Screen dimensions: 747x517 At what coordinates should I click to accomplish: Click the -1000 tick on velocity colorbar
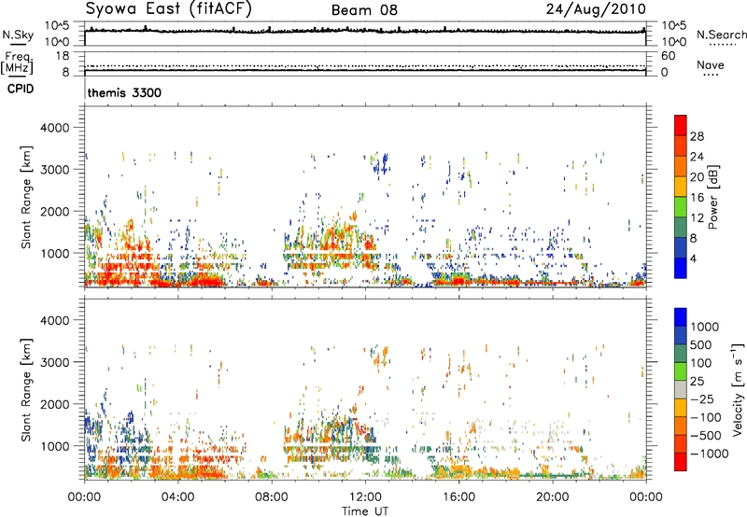point(710,454)
